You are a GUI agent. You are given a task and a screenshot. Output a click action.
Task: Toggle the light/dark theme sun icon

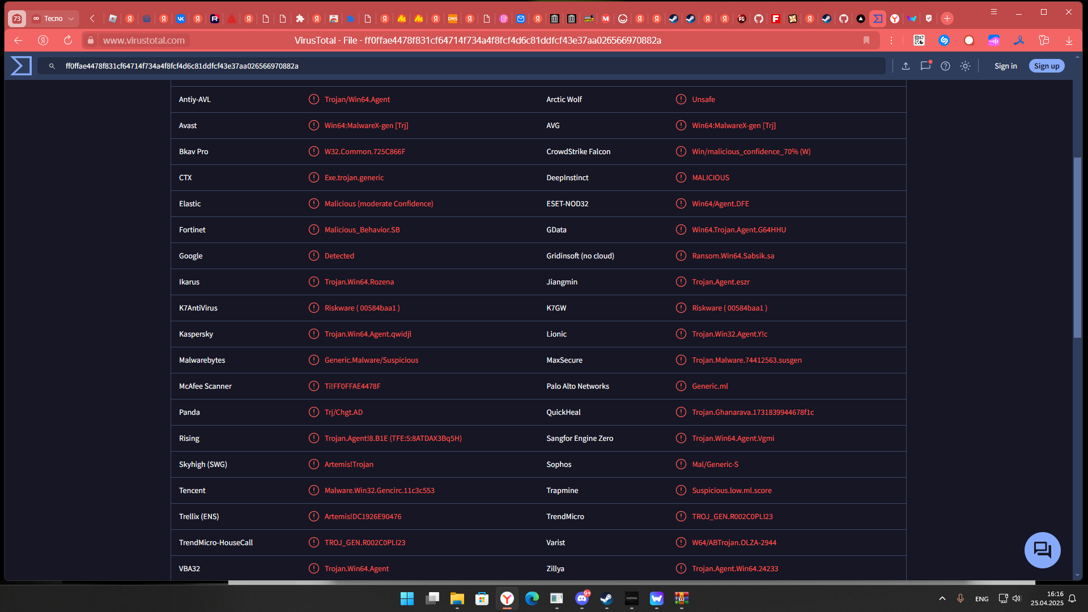click(965, 66)
